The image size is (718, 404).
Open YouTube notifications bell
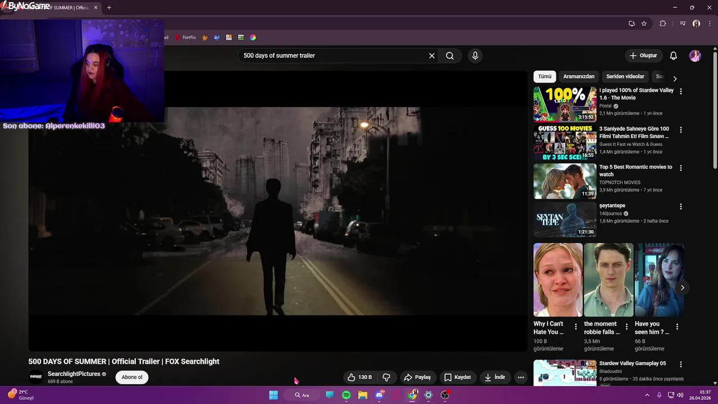coord(674,56)
